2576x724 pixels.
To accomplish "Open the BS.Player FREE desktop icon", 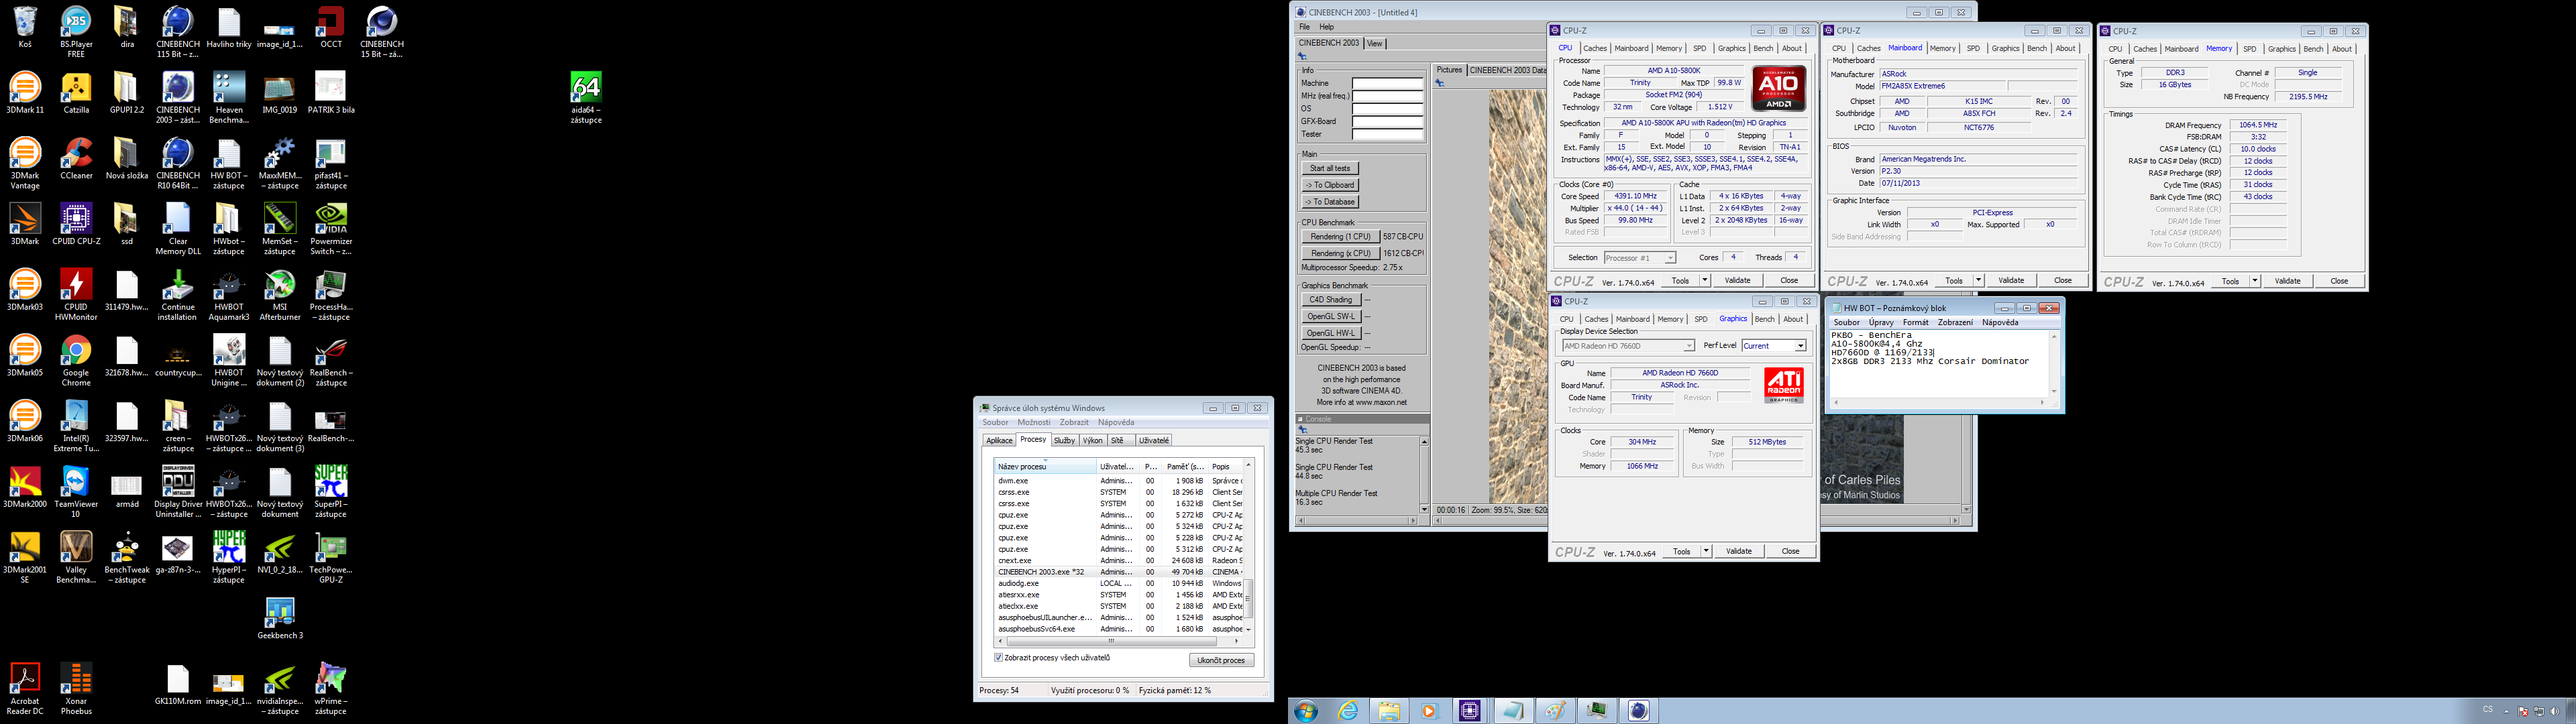I will [x=76, y=31].
